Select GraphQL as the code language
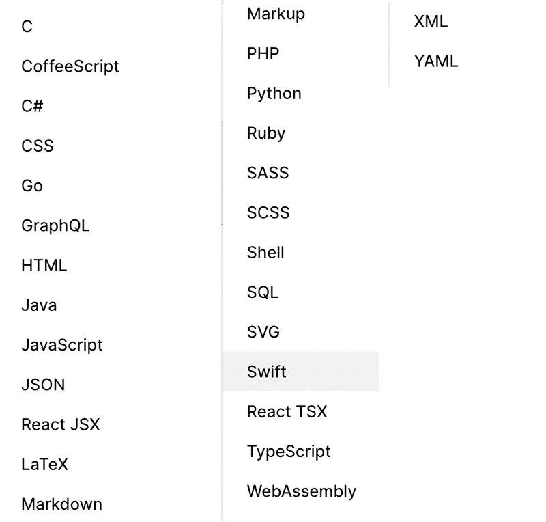 point(55,225)
